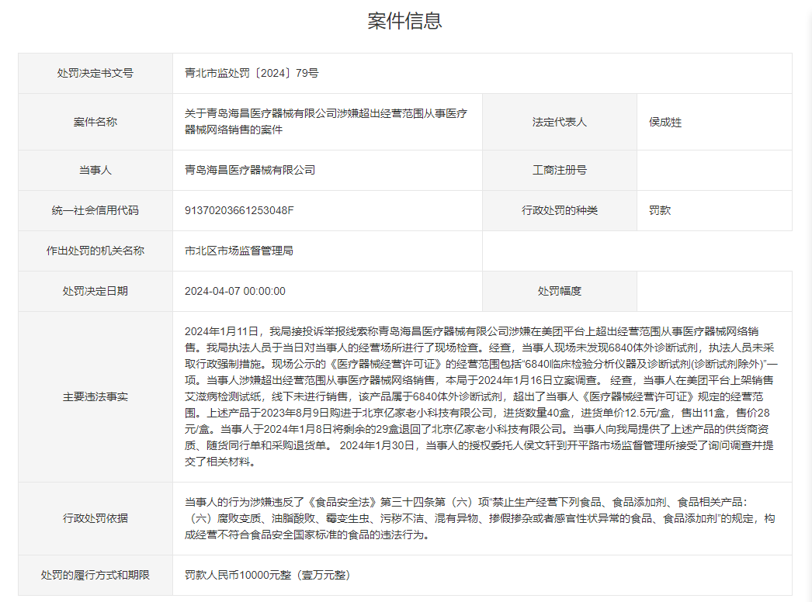The image size is (812, 602).
Task: Select the 处罚幅度 label cell
Action: click(x=559, y=291)
